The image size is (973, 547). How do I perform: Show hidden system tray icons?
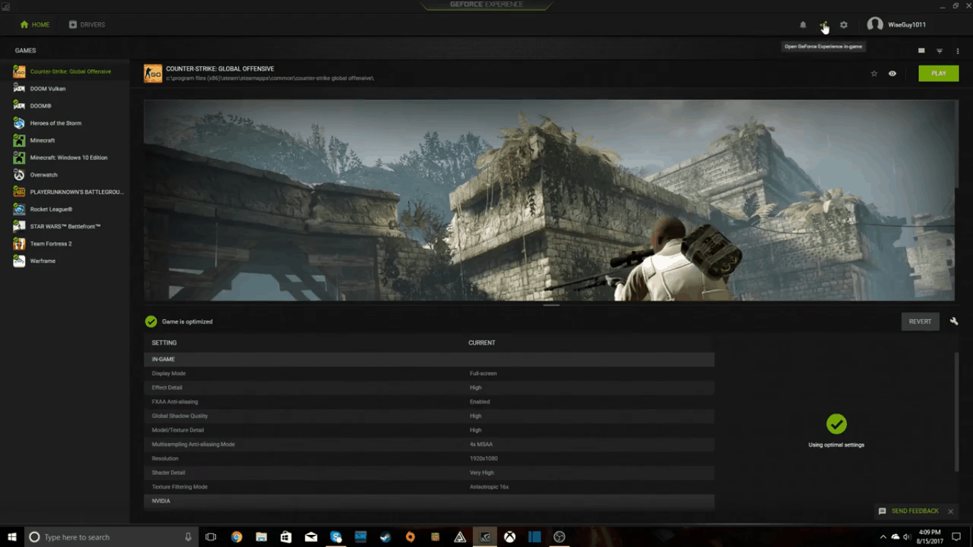[883, 537]
